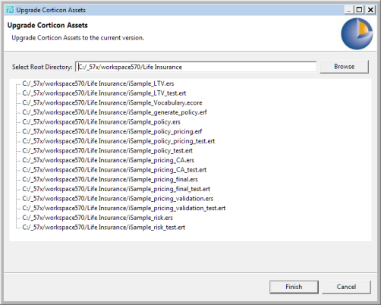Close the dialog with the X button
Screen dimensions: 381x305
370,10
